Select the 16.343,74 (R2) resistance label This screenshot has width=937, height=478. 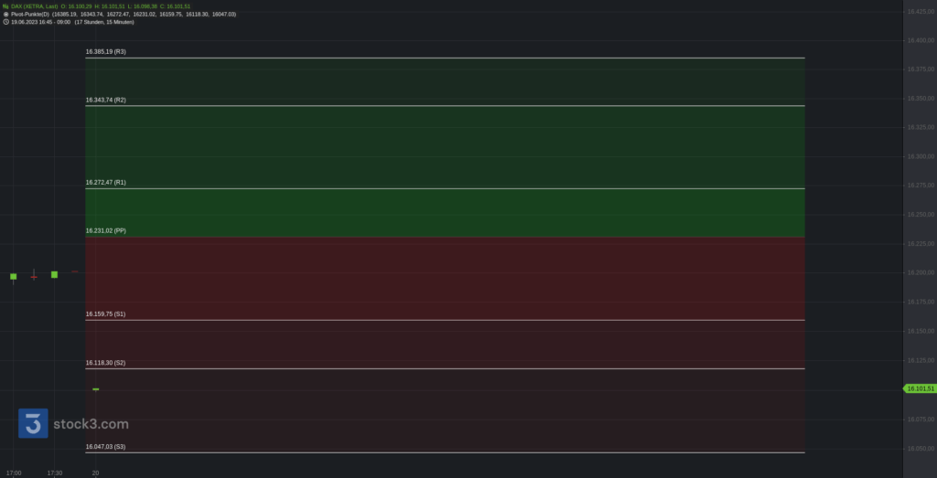106,101
